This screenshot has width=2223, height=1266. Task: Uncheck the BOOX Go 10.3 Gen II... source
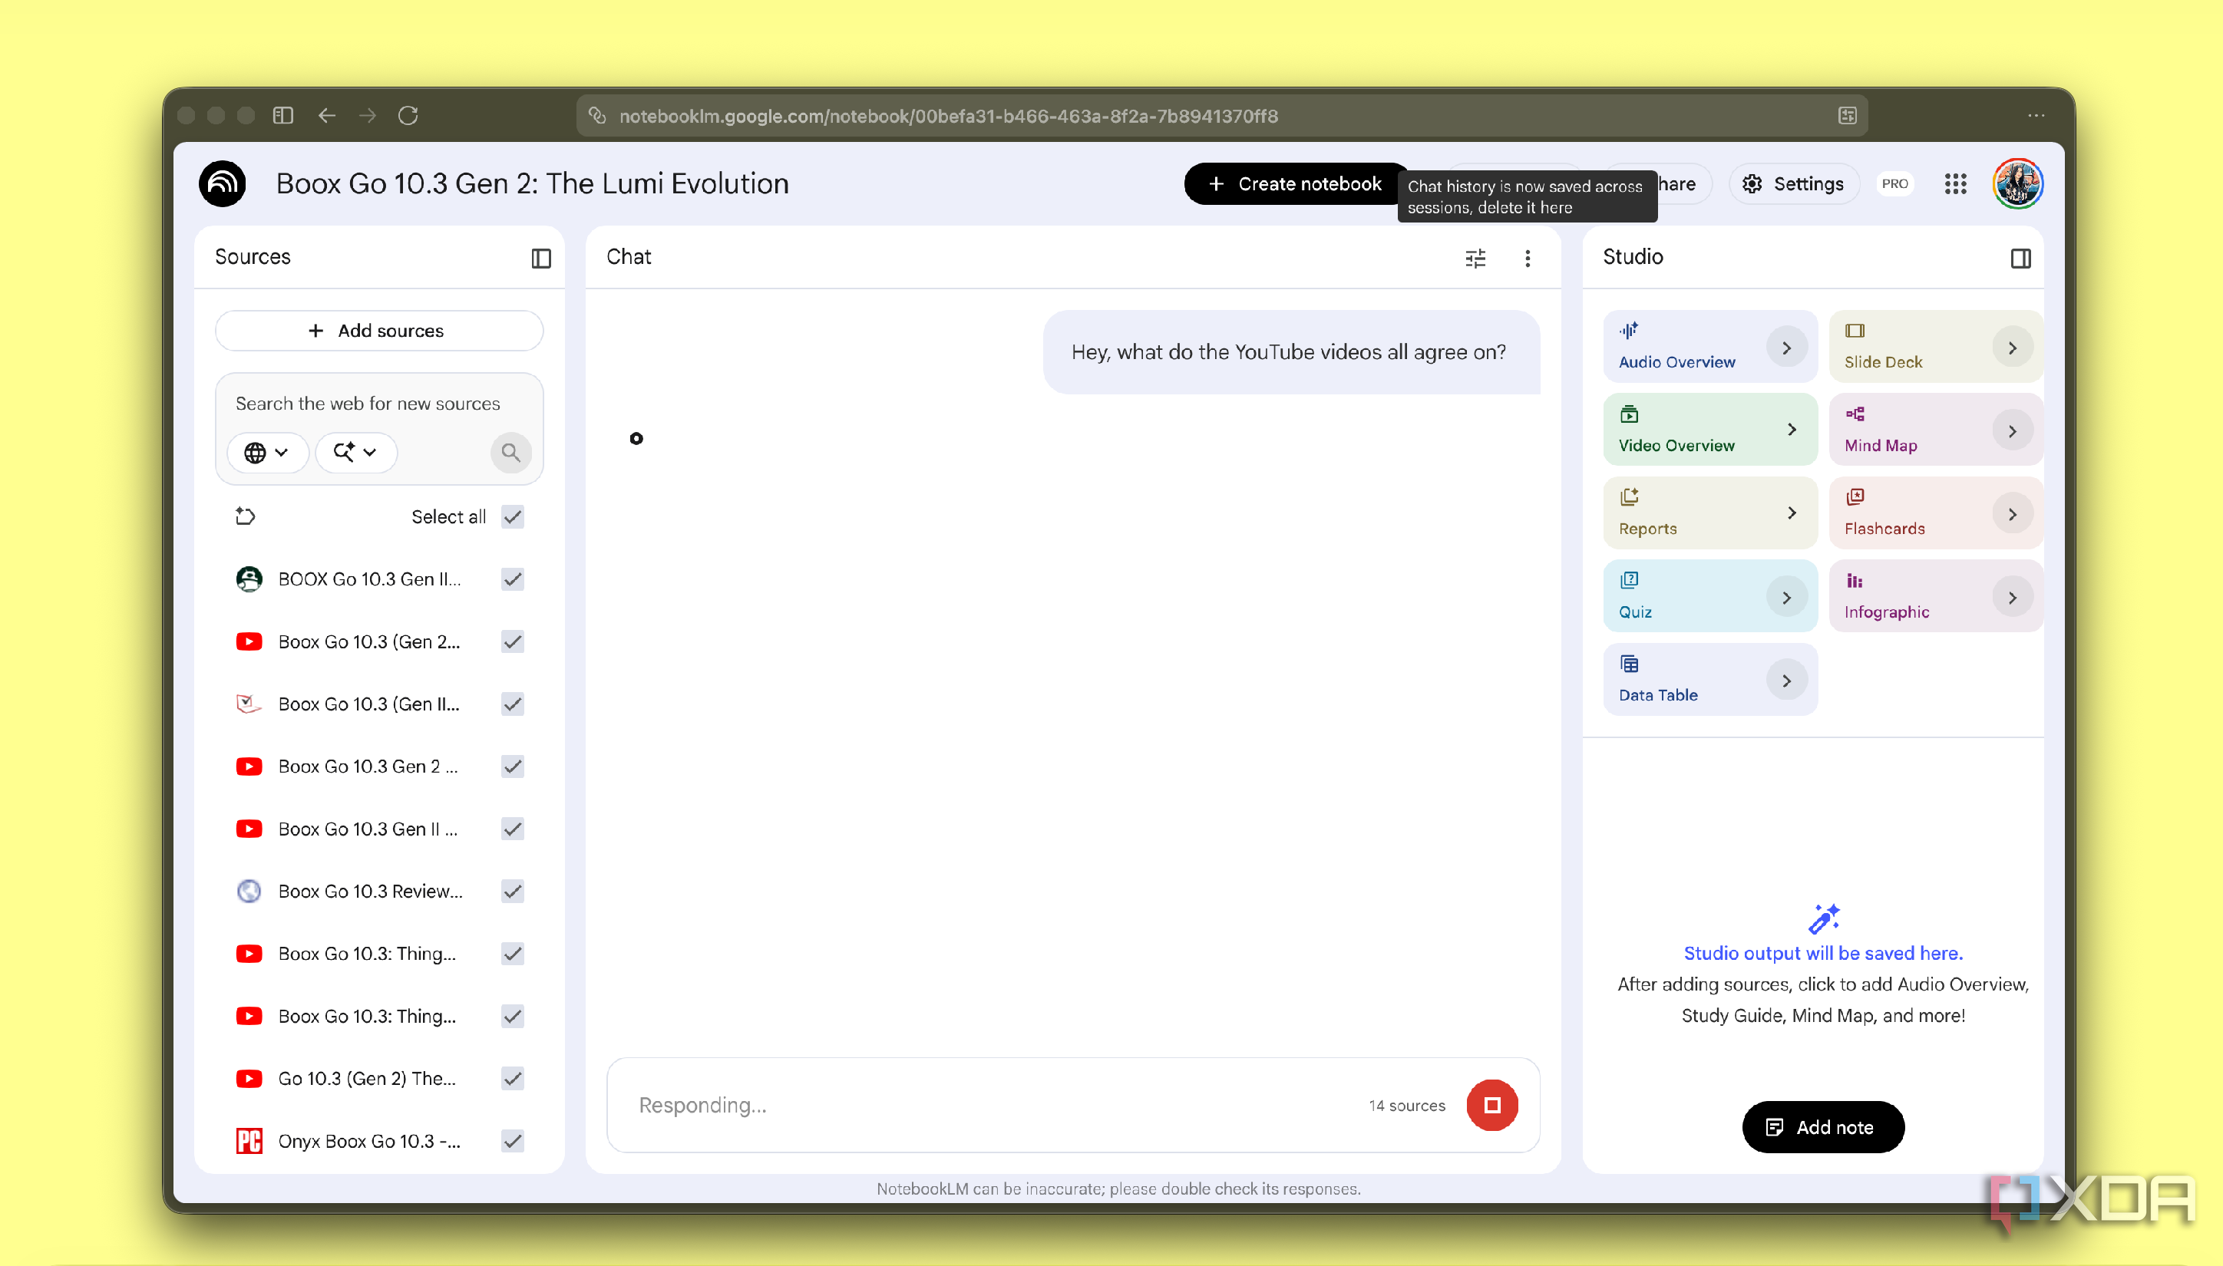click(x=513, y=579)
